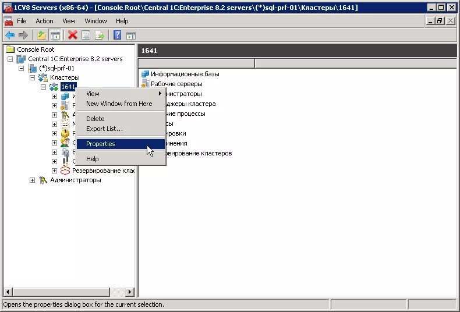Screen dimensions: 460x312
Task: Select Console Root in the tree
Action: coord(36,49)
